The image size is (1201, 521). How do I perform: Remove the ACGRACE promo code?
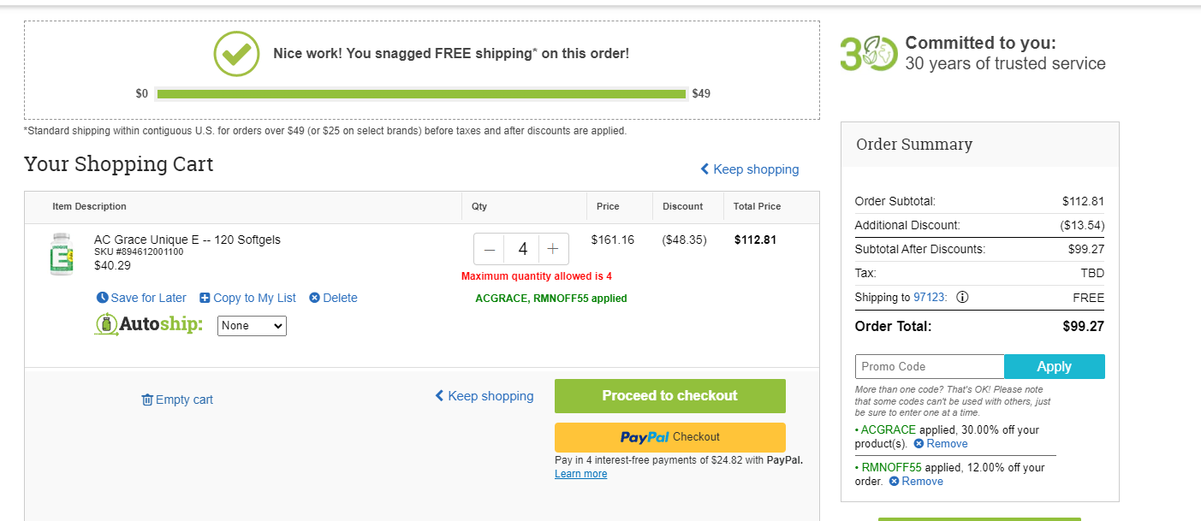point(941,444)
